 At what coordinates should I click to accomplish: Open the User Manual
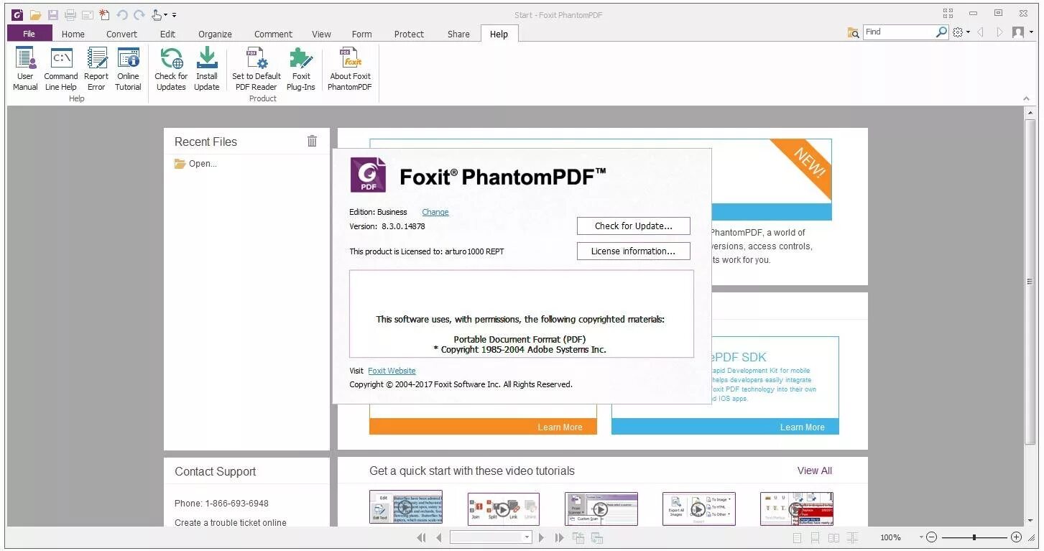pos(25,69)
